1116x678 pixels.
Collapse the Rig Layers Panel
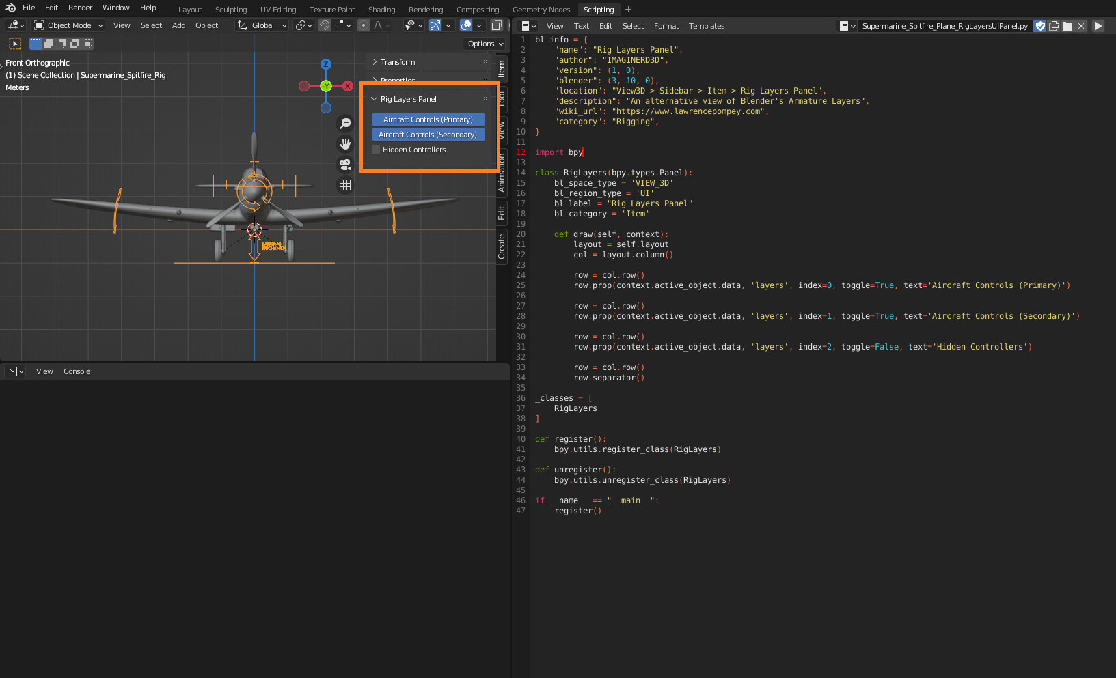pos(408,99)
